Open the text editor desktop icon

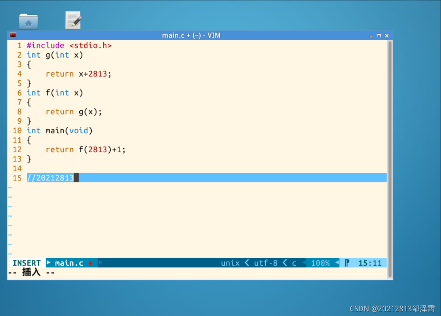[73, 20]
